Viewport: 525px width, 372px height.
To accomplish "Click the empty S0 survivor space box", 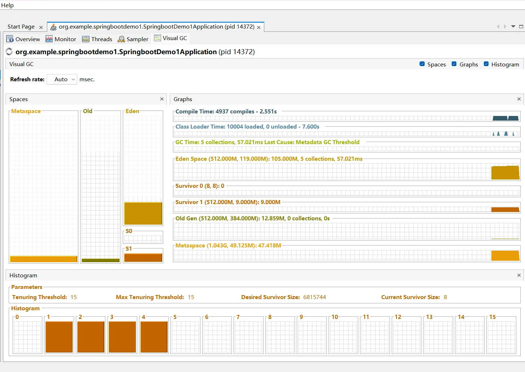I will pyautogui.click(x=143, y=239).
